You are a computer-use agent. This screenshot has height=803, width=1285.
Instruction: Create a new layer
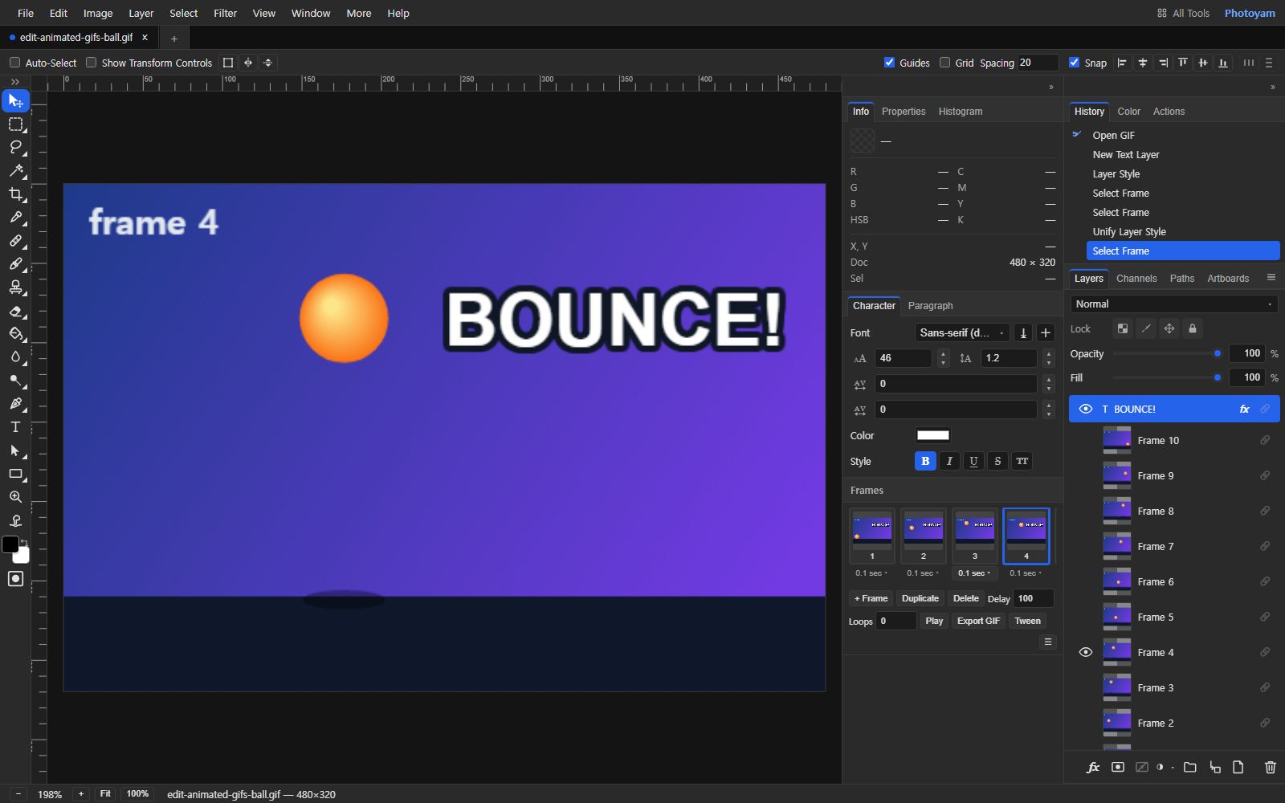pyautogui.click(x=1238, y=768)
